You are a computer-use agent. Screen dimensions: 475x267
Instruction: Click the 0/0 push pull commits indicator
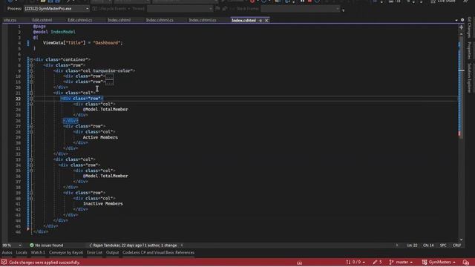coord(356,262)
